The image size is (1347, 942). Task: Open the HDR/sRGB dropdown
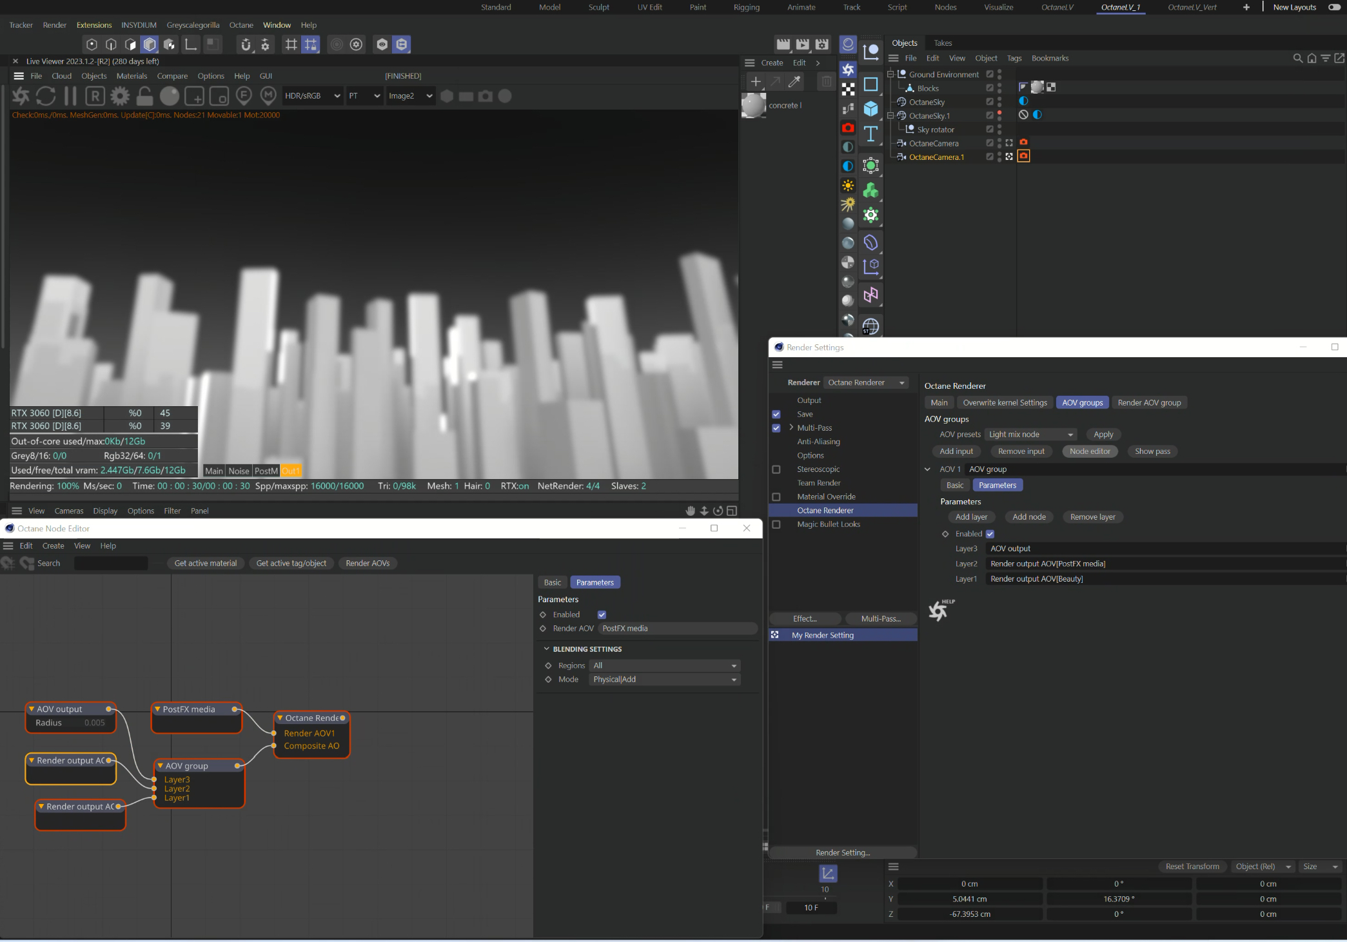click(312, 96)
